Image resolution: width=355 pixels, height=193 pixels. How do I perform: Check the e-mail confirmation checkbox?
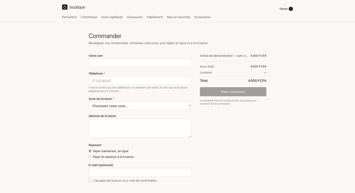(90, 181)
